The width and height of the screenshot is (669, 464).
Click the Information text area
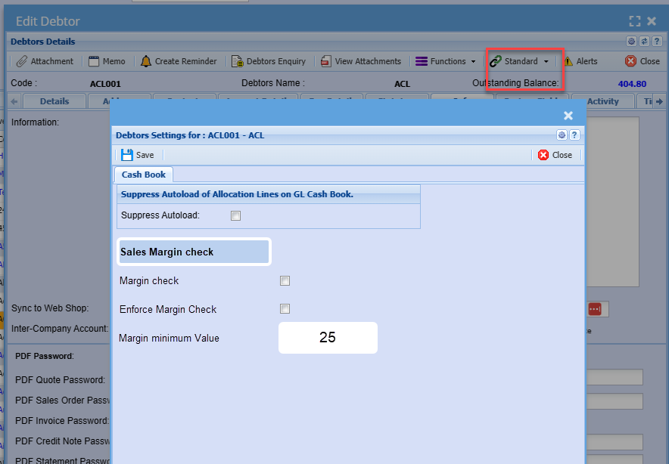tap(613, 202)
